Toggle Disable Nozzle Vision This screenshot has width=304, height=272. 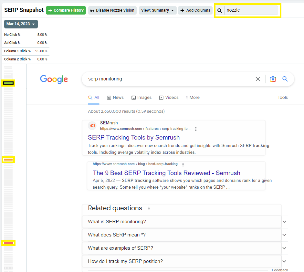(x=112, y=10)
